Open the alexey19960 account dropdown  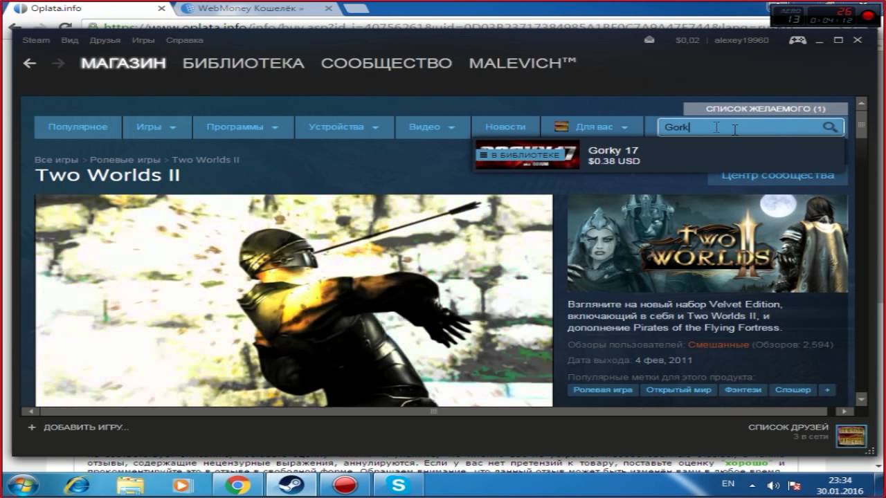click(741, 40)
